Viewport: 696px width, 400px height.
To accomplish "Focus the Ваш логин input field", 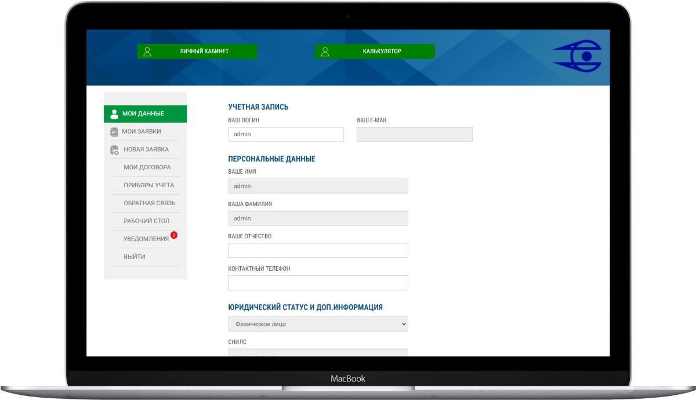I will pos(286,134).
